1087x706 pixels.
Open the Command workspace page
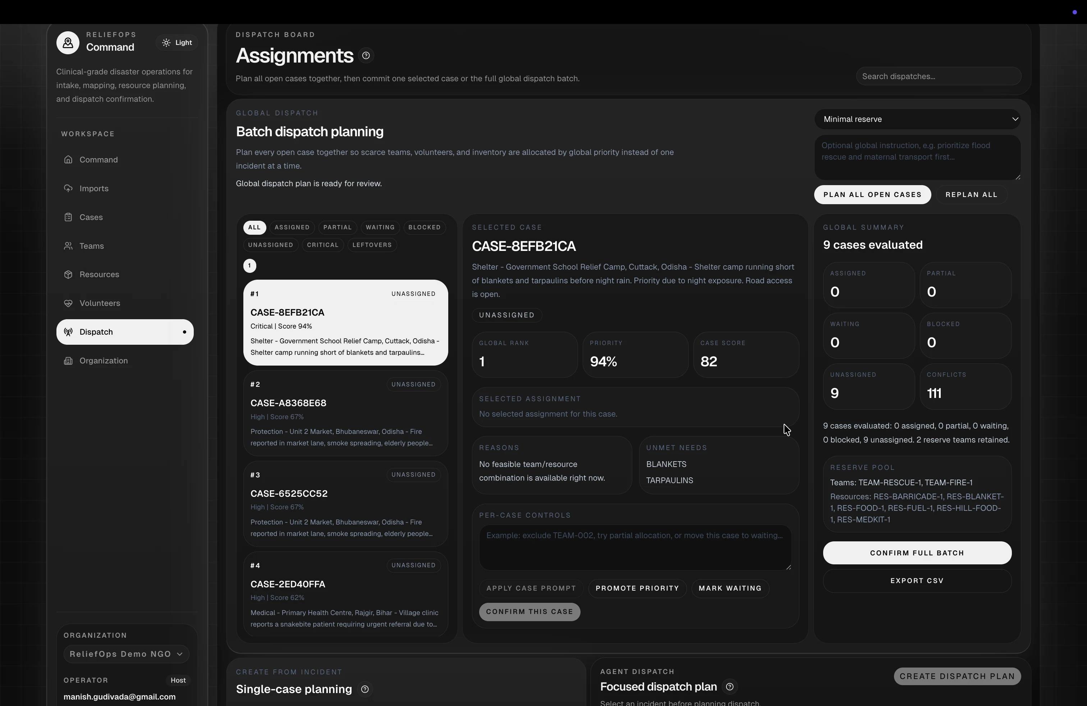pos(125,159)
